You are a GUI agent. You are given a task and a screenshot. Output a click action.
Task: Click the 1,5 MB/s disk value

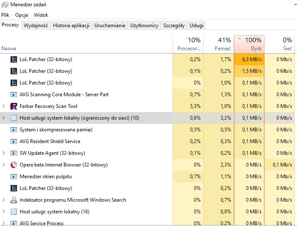pos(252,71)
